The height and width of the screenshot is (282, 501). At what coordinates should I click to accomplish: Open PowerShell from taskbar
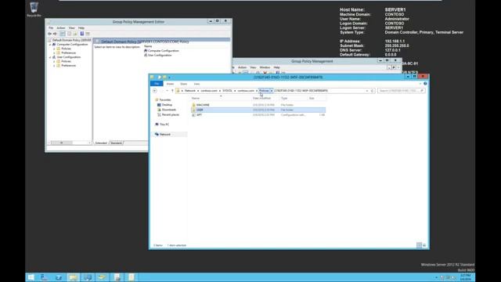[59, 277]
